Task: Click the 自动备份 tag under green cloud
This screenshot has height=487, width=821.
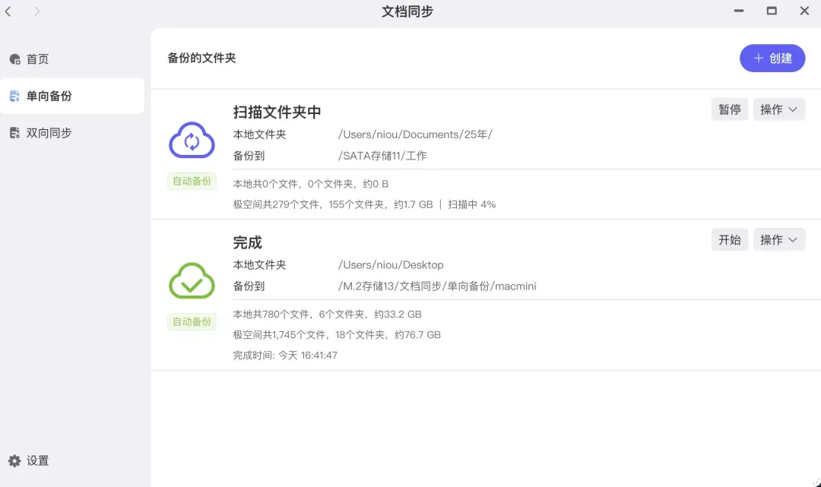Action: 192,322
